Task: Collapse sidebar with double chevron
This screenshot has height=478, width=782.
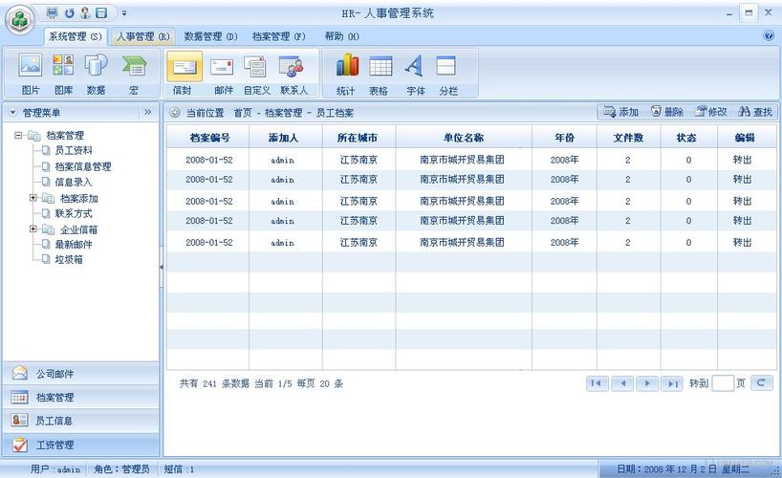Action: click(x=147, y=112)
